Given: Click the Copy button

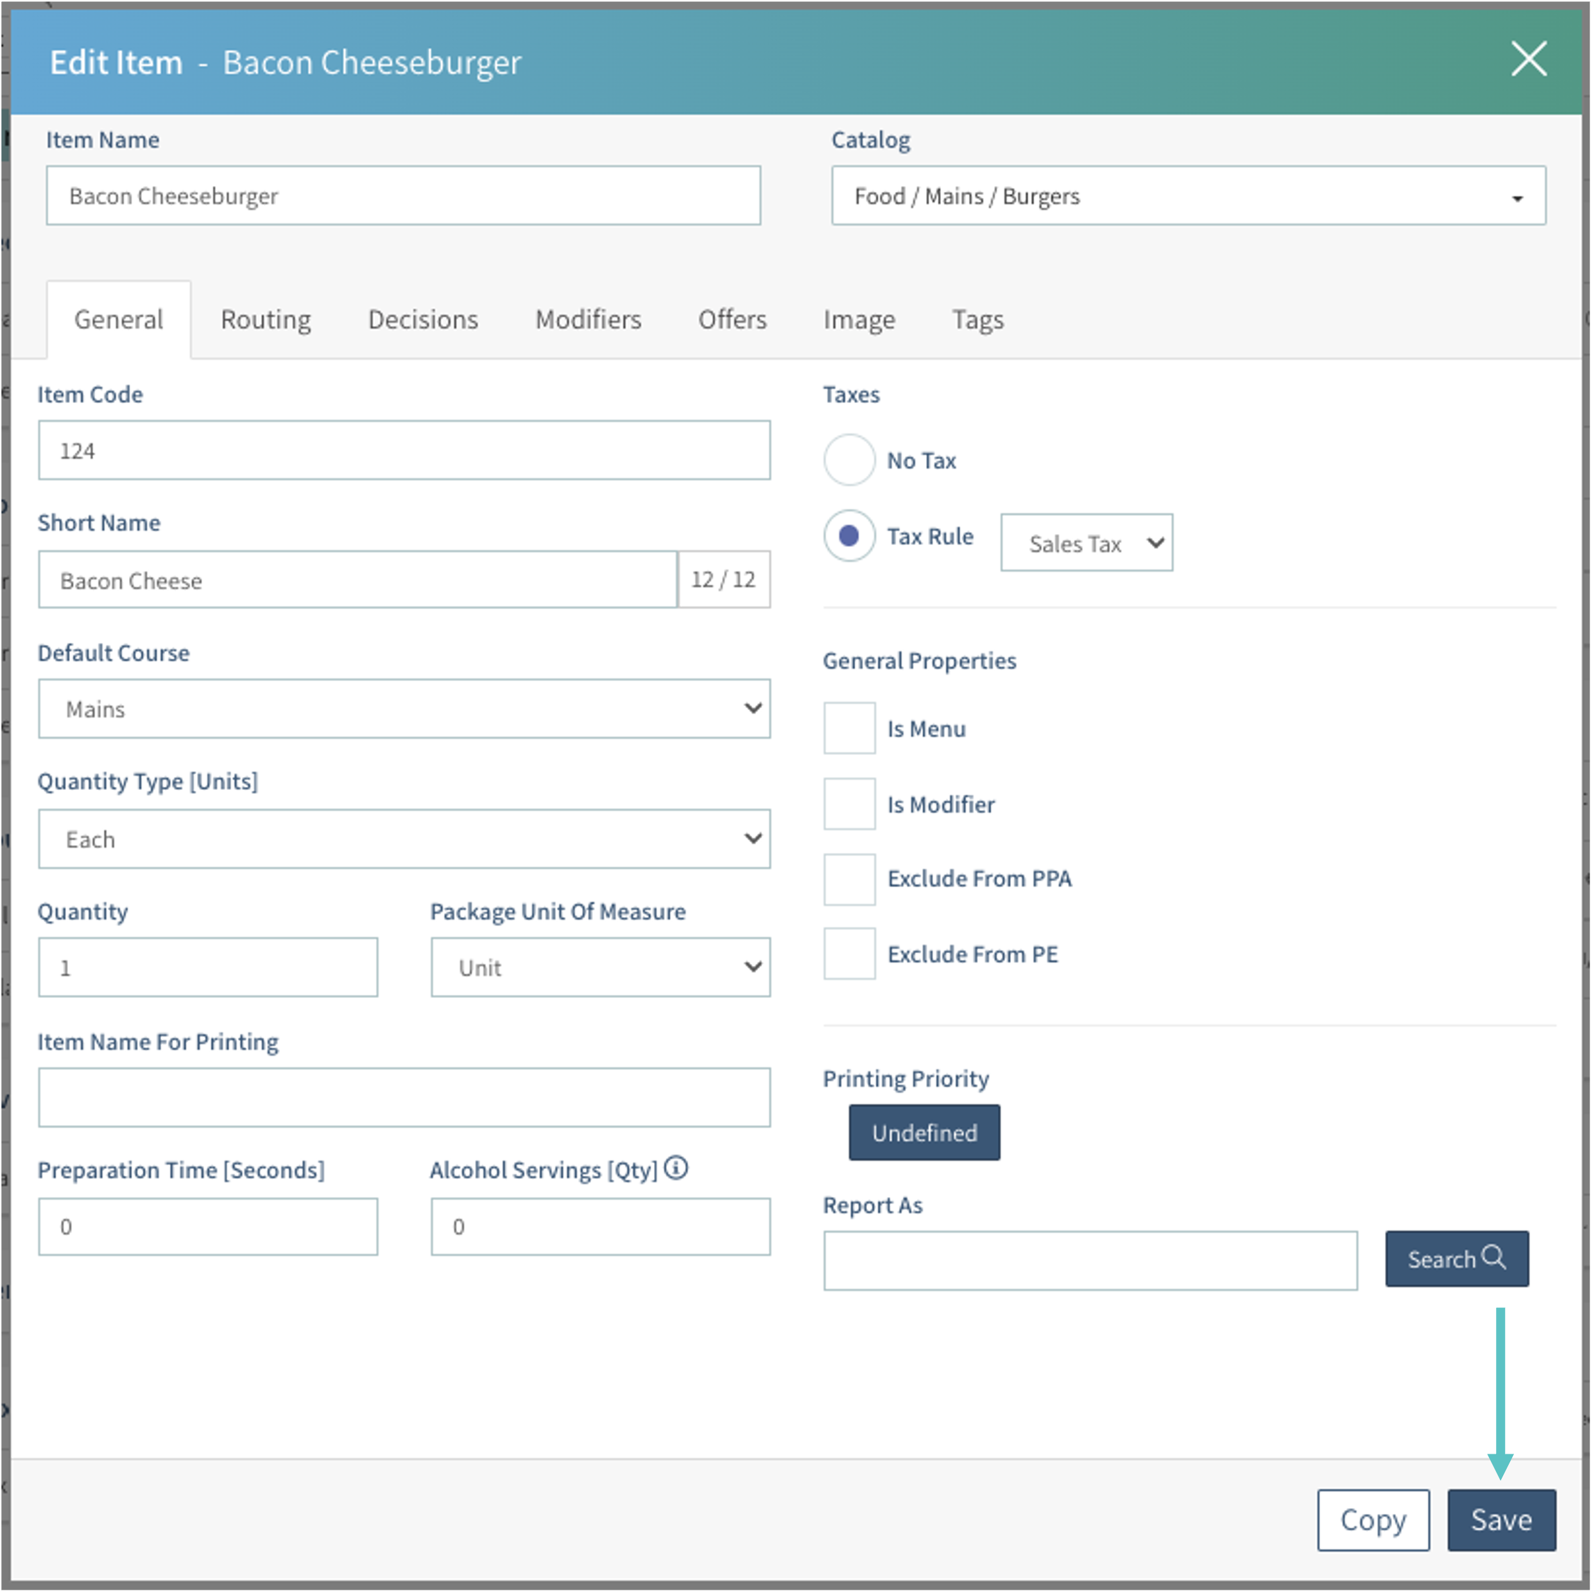Looking at the screenshot, I should coord(1373,1519).
